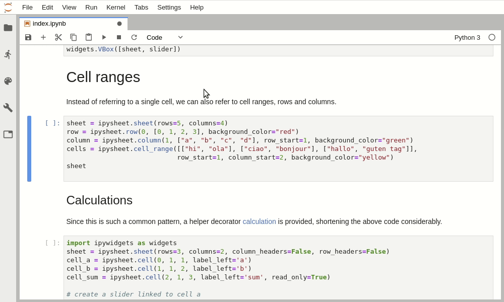
Task: Cut the selected cell using scissors icon
Action: point(58,37)
